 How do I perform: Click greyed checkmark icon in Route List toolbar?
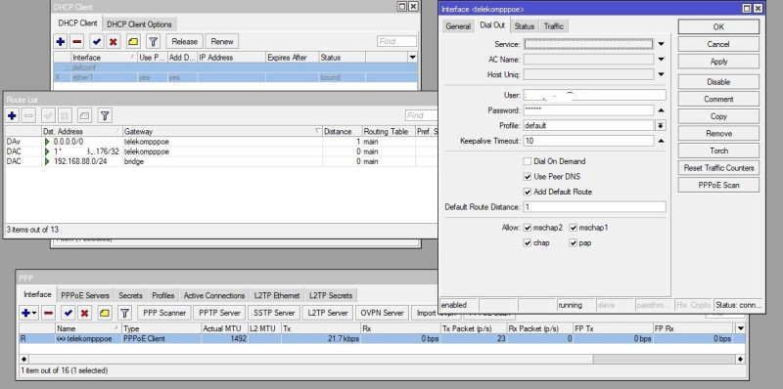[x=48, y=115]
